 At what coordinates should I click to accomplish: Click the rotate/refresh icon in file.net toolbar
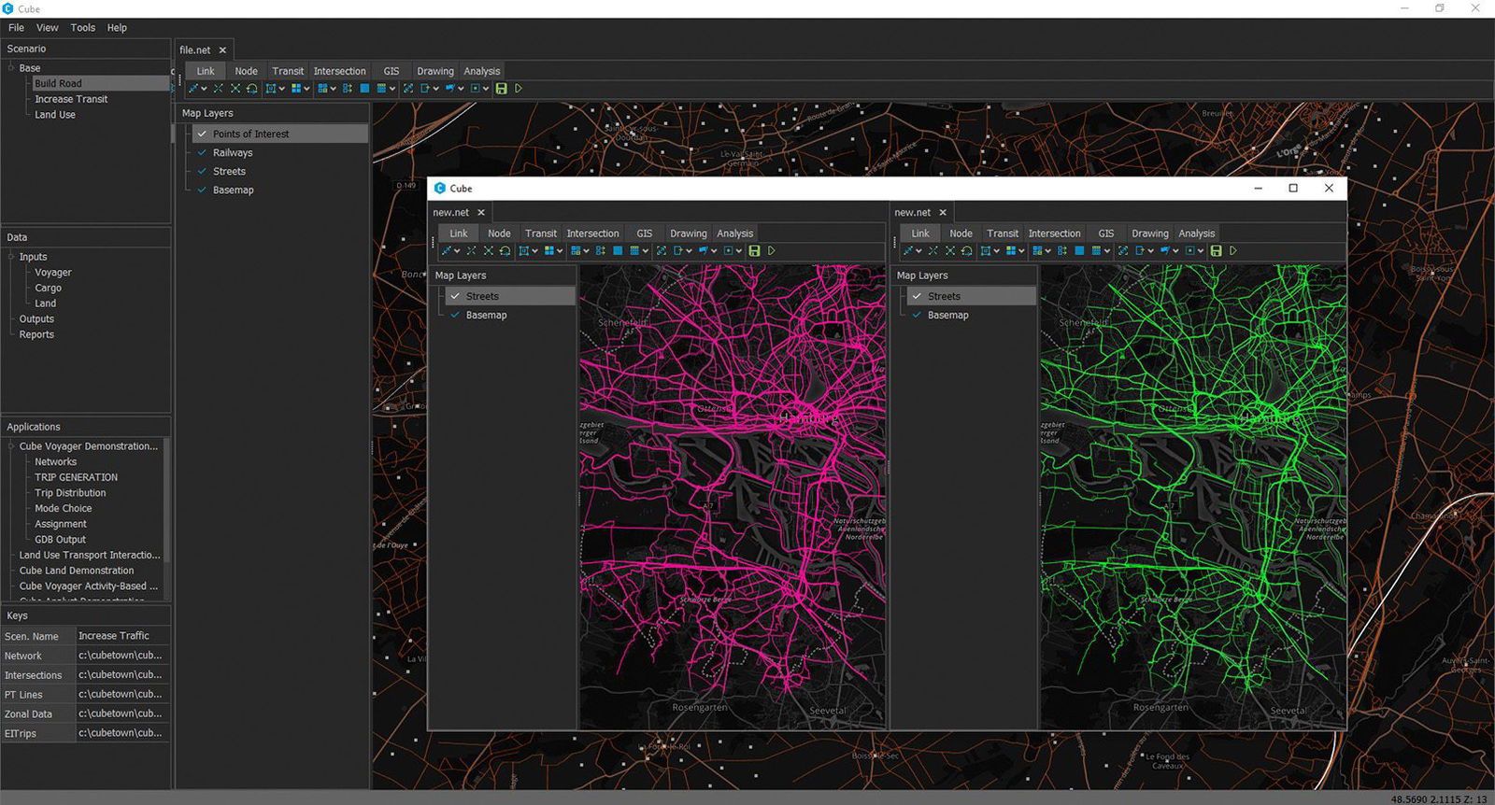pos(251,89)
